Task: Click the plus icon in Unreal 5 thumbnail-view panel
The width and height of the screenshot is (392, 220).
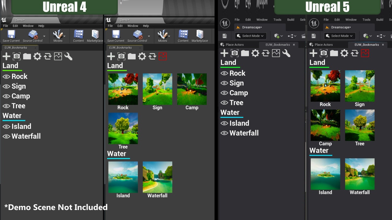Action: point(313,53)
